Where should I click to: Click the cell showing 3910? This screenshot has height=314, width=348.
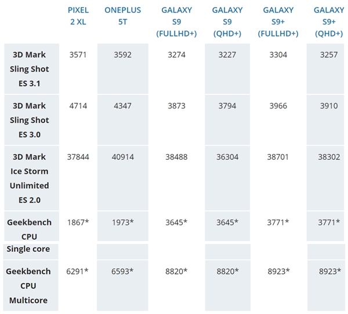click(x=328, y=106)
